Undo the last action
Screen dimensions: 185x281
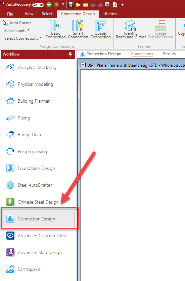(x=93, y=5)
